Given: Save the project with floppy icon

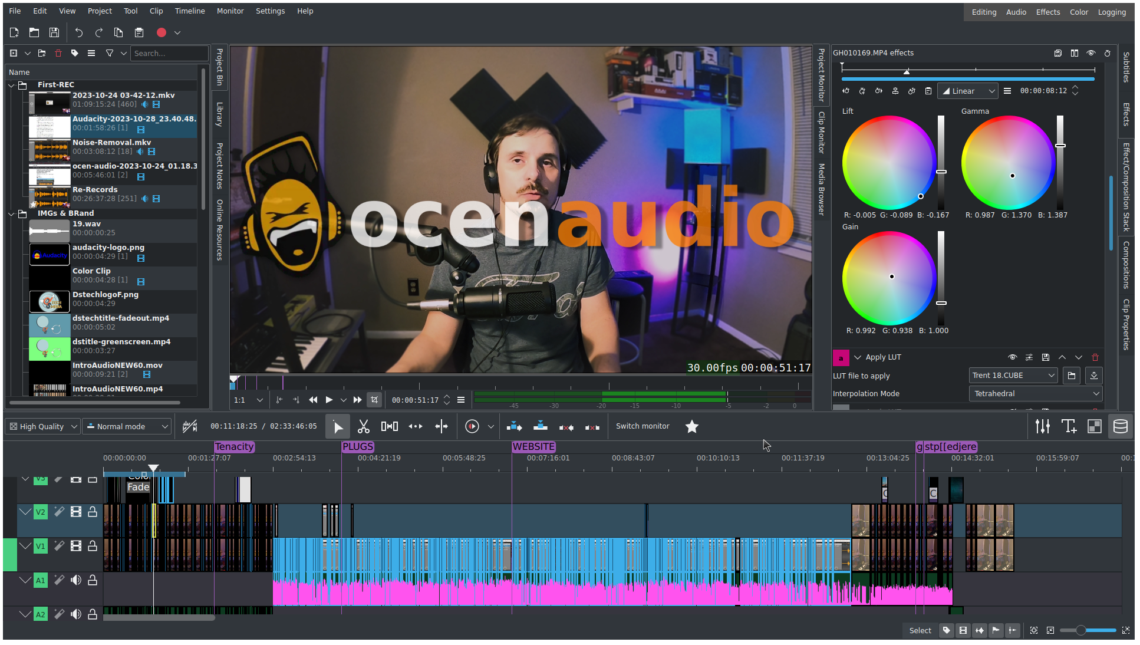Looking at the screenshot, I should (x=54, y=33).
